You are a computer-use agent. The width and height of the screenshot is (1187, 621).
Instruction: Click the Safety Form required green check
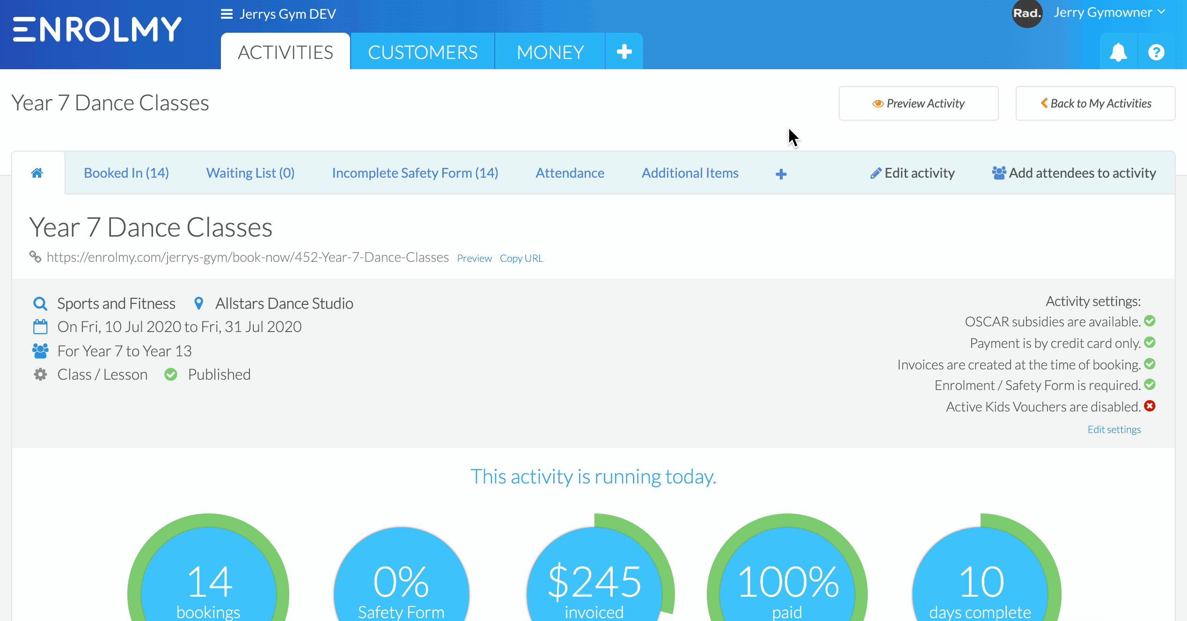click(x=1150, y=384)
